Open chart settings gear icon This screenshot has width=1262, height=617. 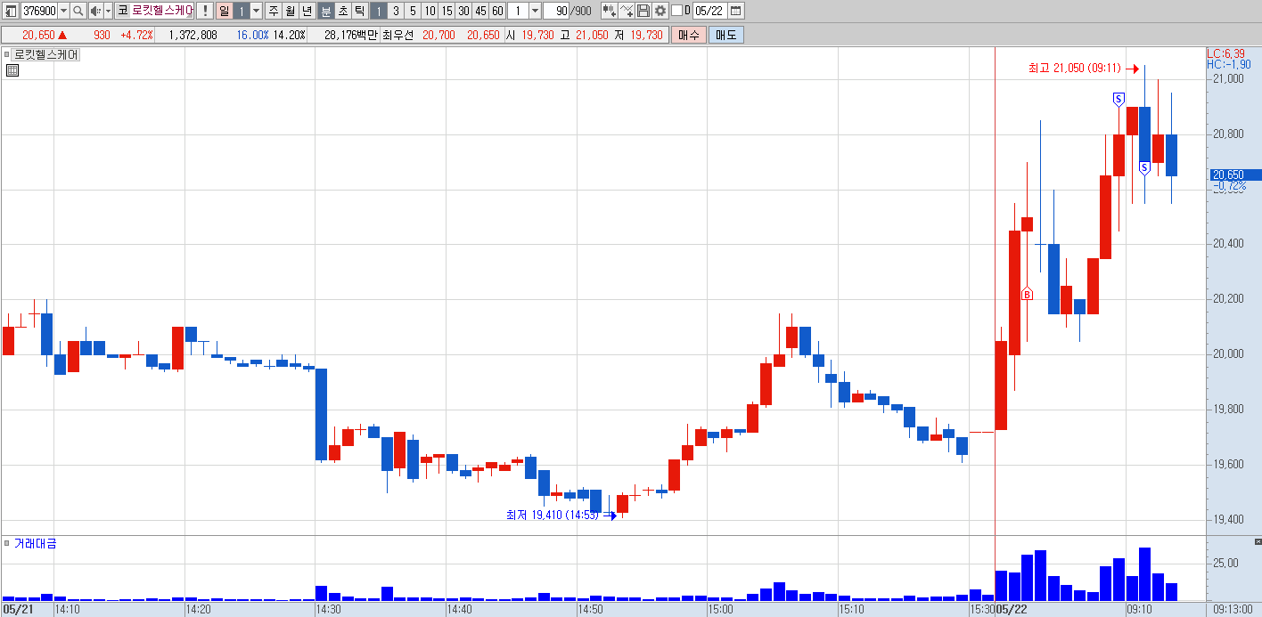tap(660, 11)
